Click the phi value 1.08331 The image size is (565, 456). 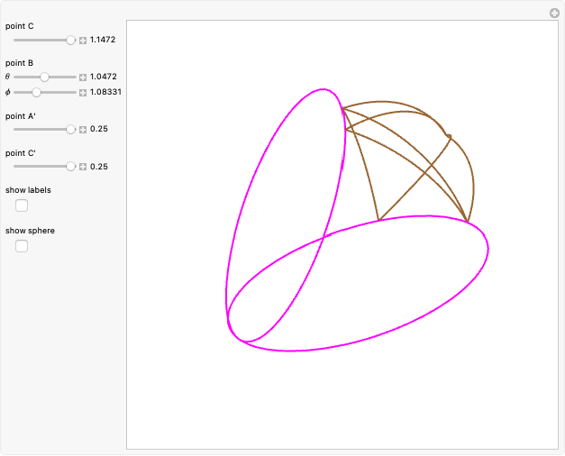[105, 92]
